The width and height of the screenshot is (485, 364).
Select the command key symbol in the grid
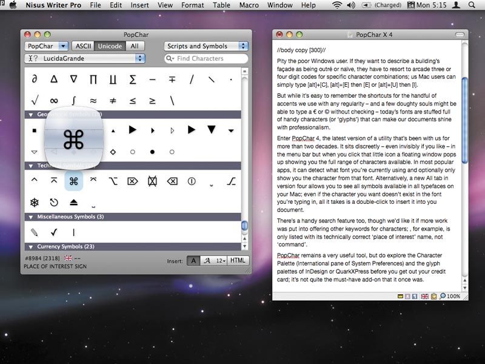click(73, 181)
